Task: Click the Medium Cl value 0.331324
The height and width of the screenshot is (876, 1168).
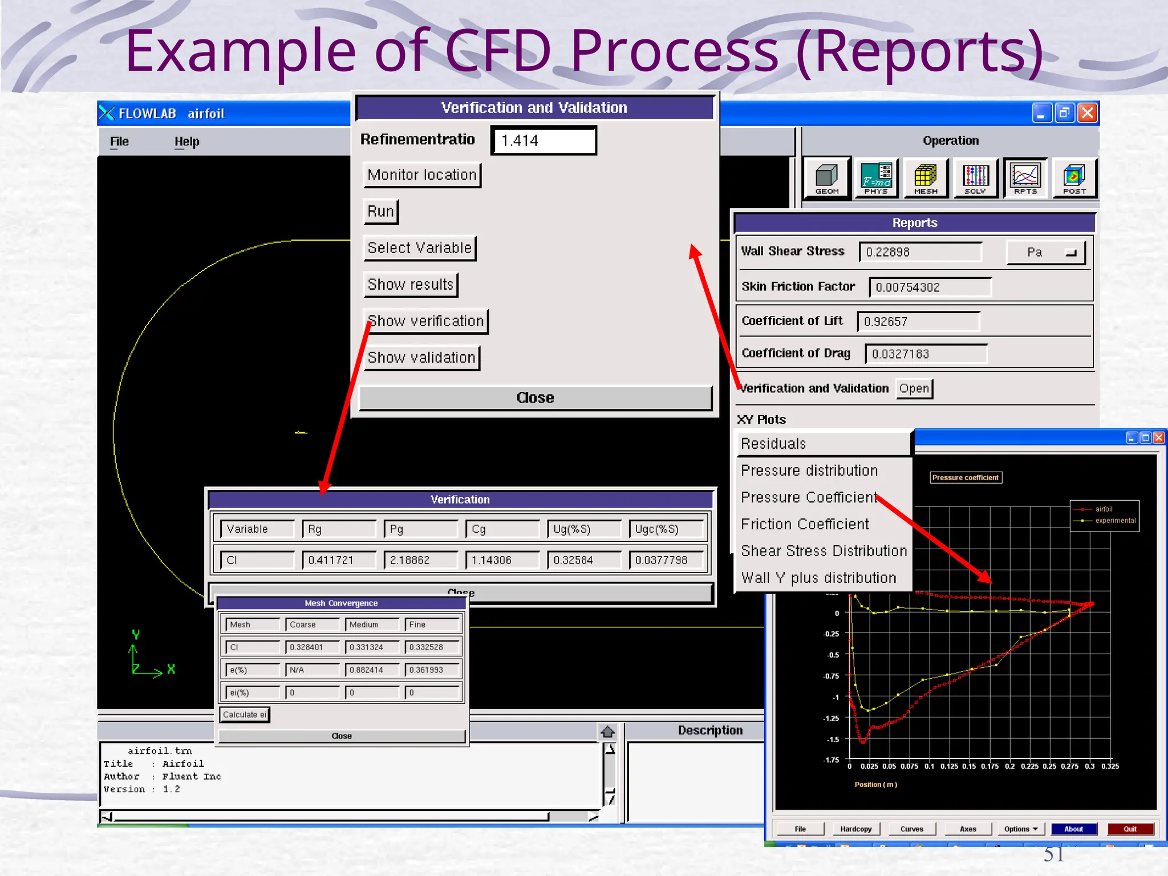Action: click(x=372, y=647)
